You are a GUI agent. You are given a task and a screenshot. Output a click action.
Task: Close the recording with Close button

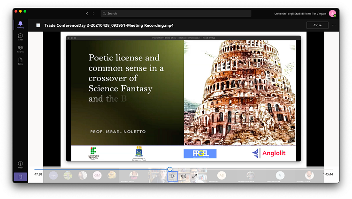coord(317,25)
